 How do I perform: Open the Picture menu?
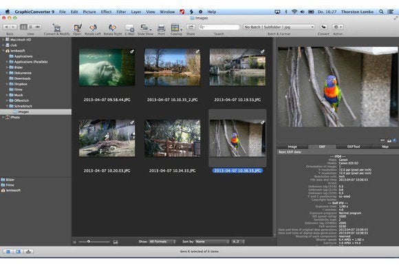[x=89, y=12]
